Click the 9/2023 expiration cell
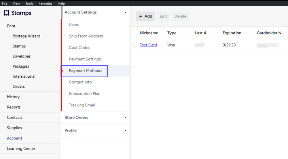The height and width of the screenshot is (159, 288). tap(229, 45)
